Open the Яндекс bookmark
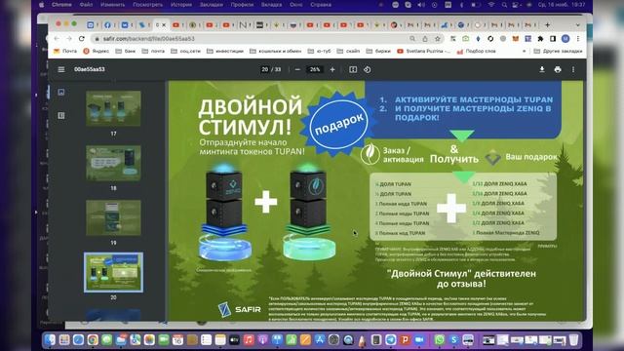Viewport: 624px width, 351px height. 96,51
